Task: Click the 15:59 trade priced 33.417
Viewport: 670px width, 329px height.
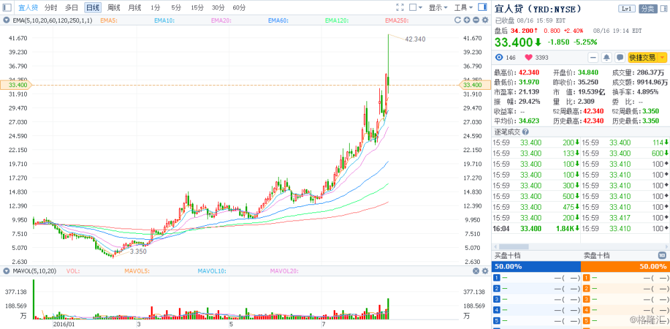Action: tap(625, 218)
